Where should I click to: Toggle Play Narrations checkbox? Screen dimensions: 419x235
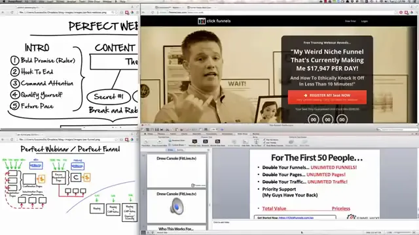(264, 140)
